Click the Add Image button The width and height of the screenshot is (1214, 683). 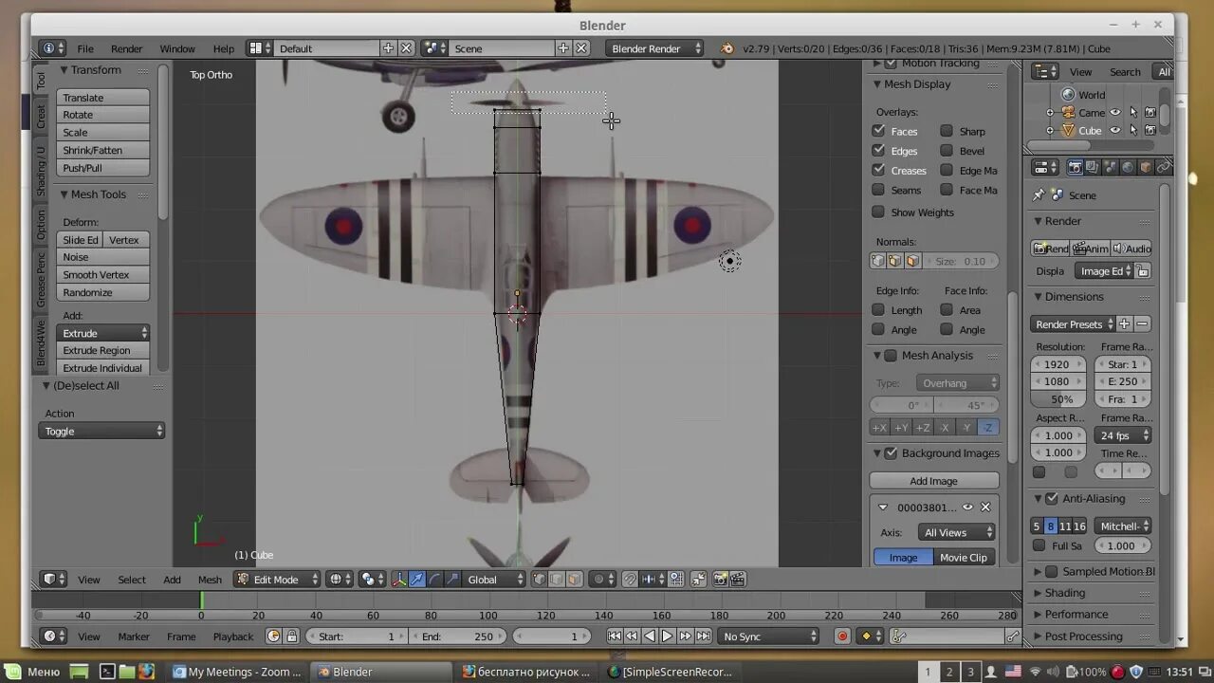click(934, 481)
